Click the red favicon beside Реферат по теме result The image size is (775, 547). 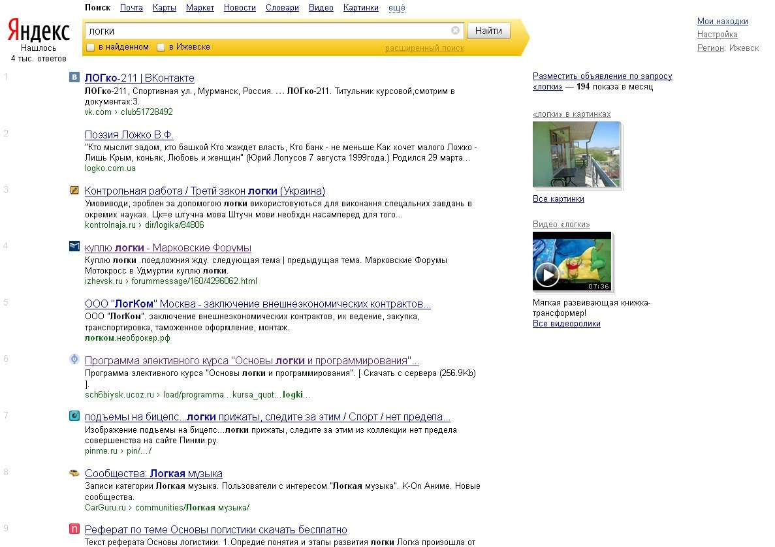74,529
